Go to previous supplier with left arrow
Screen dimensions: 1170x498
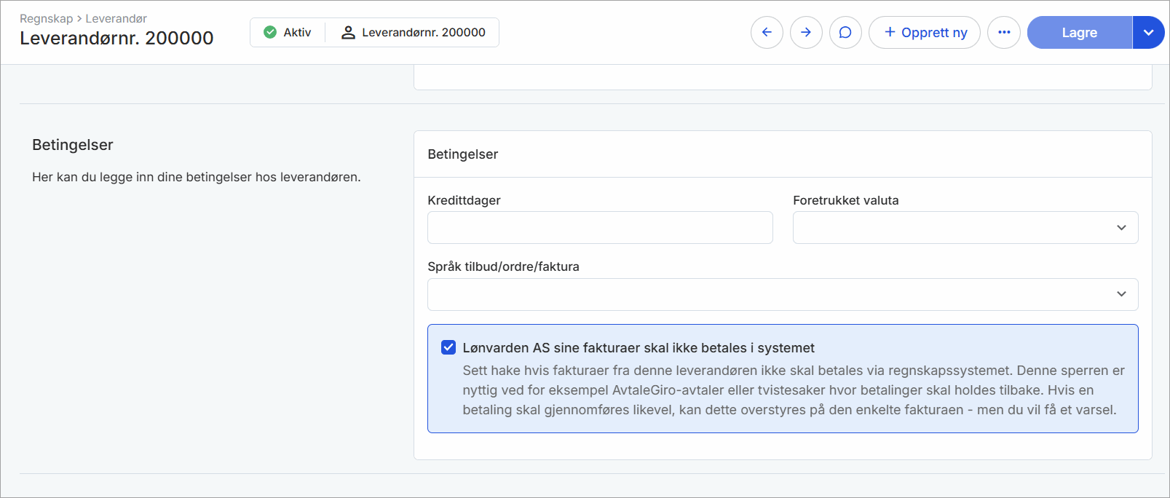pyautogui.click(x=767, y=33)
